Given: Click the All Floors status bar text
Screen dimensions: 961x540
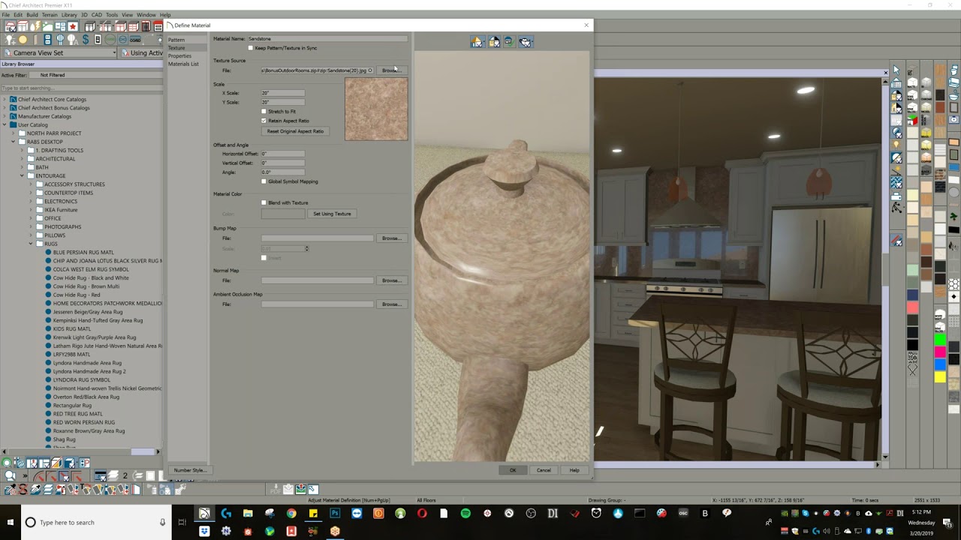Looking at the screenshot, I should [426, 500].
